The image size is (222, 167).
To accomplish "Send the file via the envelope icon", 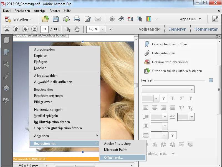I will (98, 19).
